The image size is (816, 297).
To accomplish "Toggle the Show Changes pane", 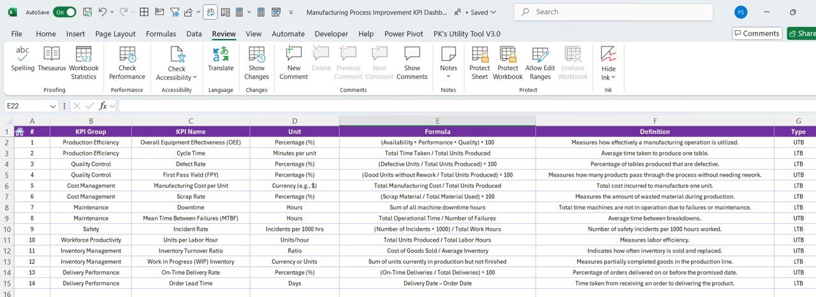I will pyautogui.click(x=256, y=62).
